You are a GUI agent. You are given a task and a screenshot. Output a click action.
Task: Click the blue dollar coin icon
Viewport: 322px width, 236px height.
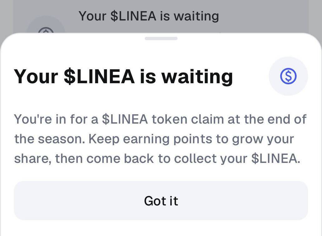point(288,76)
